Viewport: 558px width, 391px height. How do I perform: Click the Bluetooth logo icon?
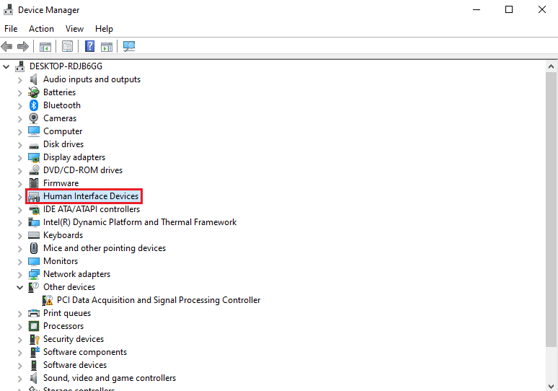click(33, 105)
